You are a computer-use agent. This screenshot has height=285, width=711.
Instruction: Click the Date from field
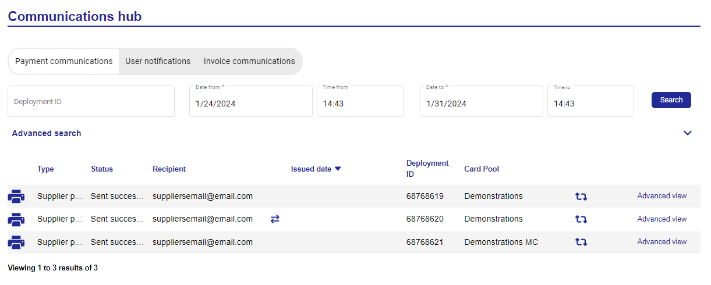[x=251, y=101]
